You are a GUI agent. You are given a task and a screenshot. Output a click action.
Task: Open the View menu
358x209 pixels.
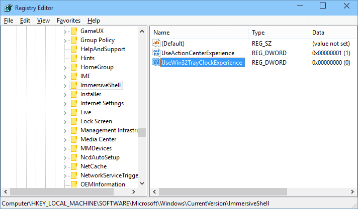coord(43,21)
